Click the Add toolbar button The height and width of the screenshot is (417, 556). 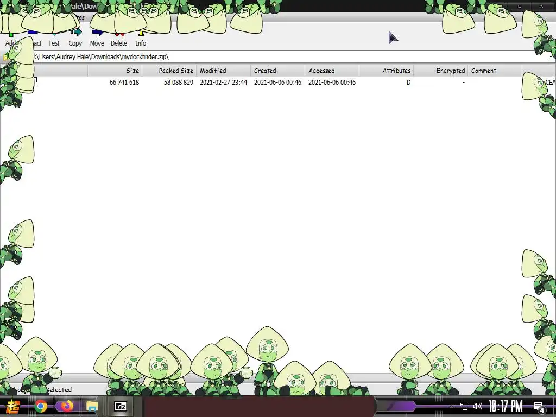(x=11, y=40)
